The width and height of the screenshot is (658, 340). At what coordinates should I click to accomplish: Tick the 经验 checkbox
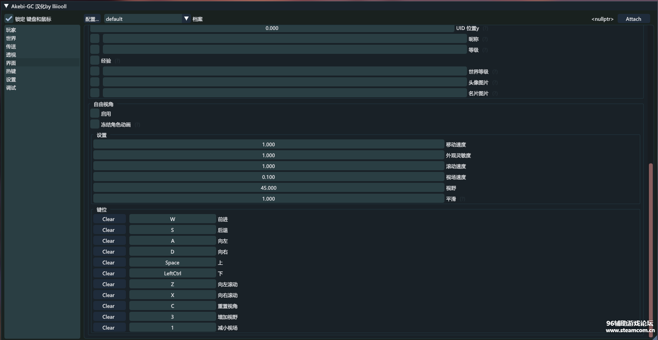point(95,60)
